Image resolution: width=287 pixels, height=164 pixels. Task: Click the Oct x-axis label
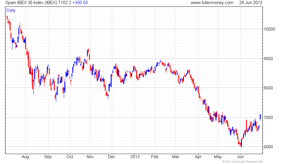[x=70, y=157]
